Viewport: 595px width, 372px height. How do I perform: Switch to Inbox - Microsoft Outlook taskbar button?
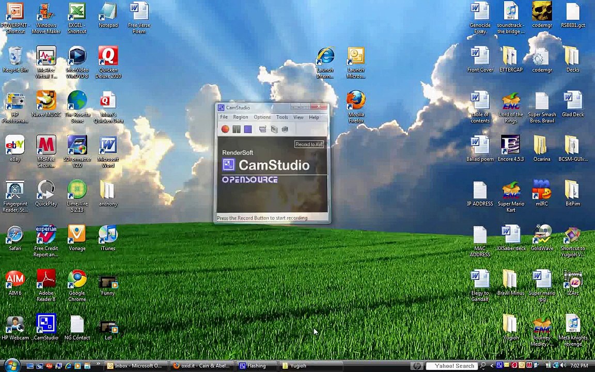coord(136,366)
